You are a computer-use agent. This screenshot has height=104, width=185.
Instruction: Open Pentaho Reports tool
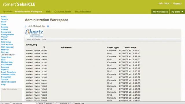[x=5, y=68]
